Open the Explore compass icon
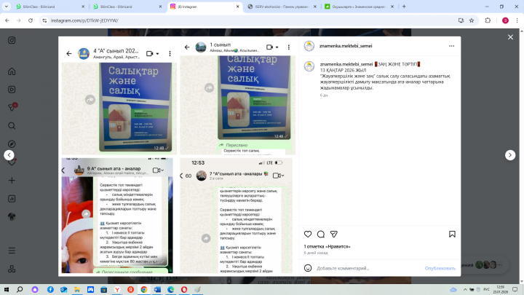Viewport: 524px width, 295px height. pyautogui.click(x=12, y=143)
